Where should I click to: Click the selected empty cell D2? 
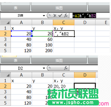tap(85, 86)
